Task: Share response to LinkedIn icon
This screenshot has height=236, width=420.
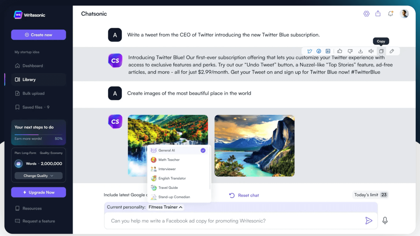Action: click(328, 51)
